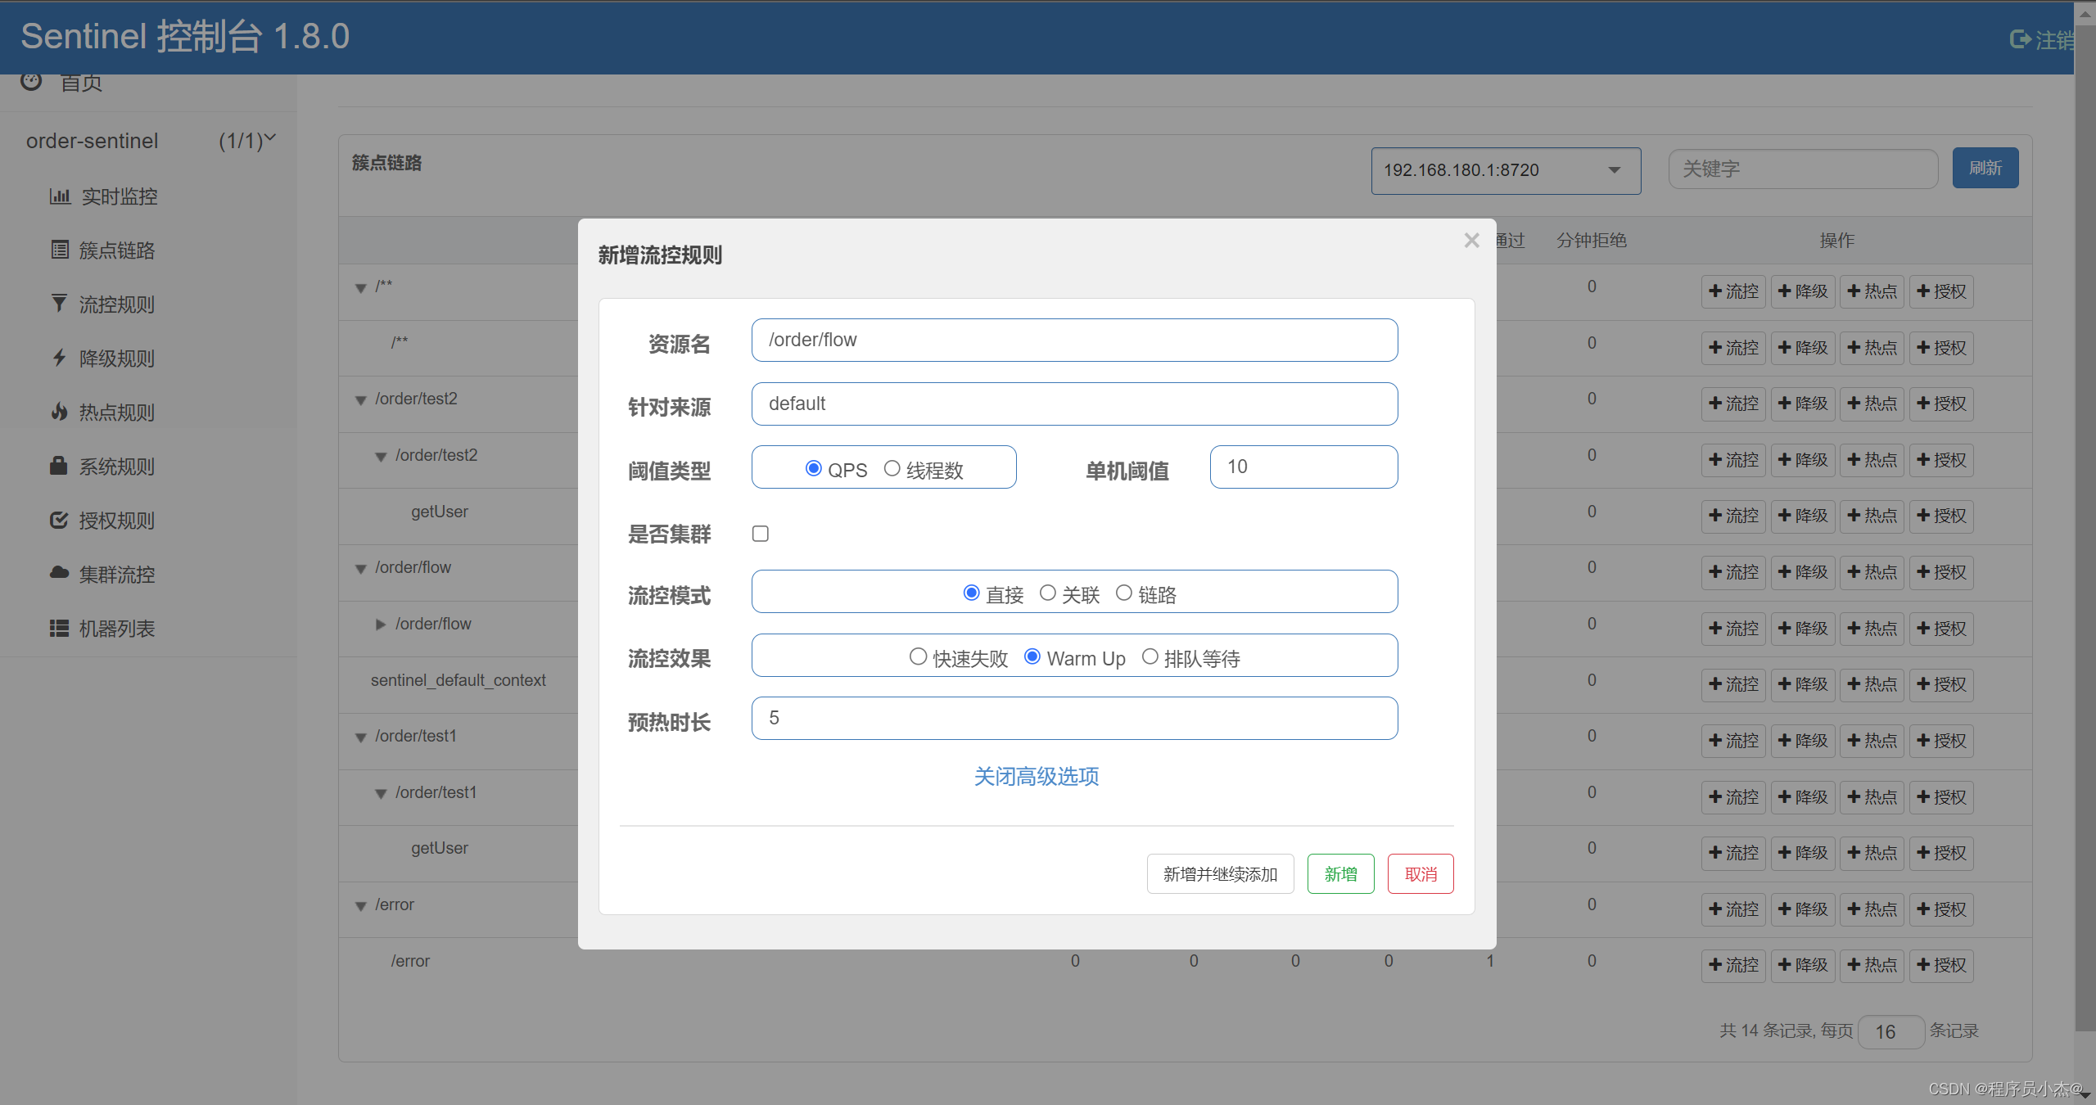This screenshot has width=2096, height=1105.
Task: Collapse the /error tree node
Action: click(x=360, y=906)
